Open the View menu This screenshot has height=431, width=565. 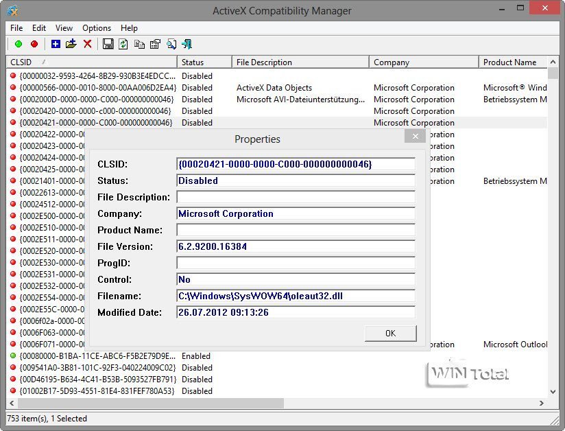(64, 28)
